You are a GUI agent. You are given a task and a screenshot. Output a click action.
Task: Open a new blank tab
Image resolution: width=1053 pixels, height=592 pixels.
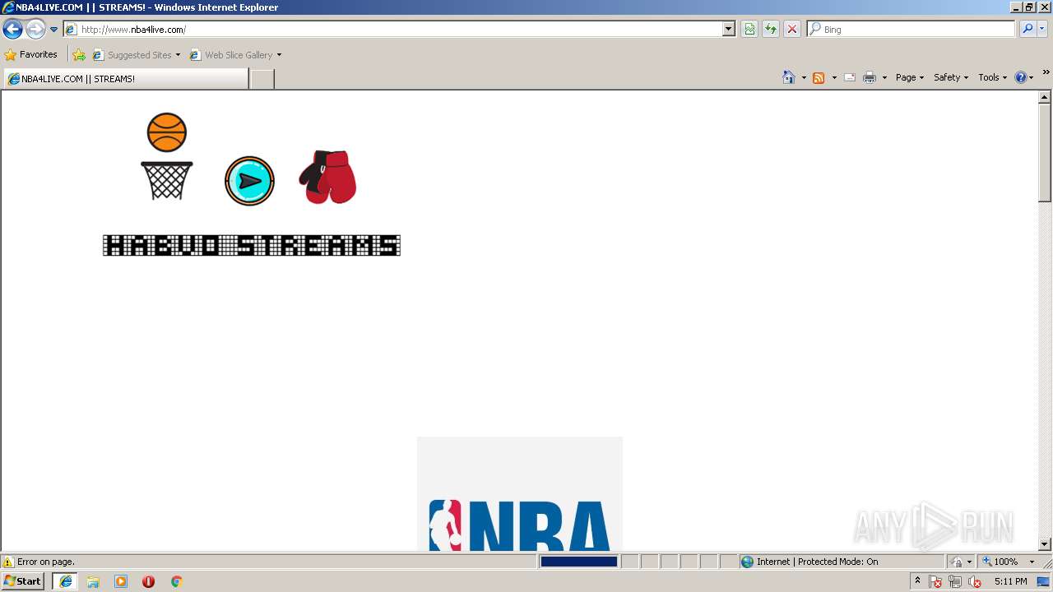tap(262, 79)
